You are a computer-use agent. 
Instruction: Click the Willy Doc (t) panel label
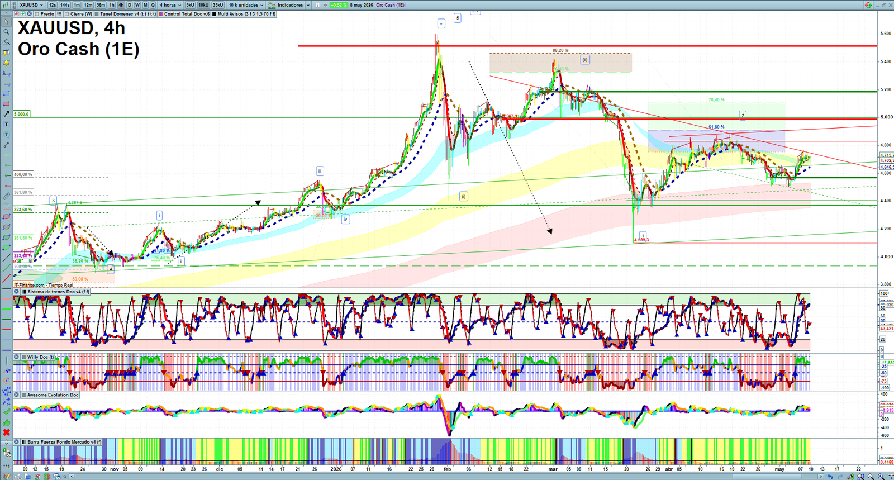pos(40,357)
